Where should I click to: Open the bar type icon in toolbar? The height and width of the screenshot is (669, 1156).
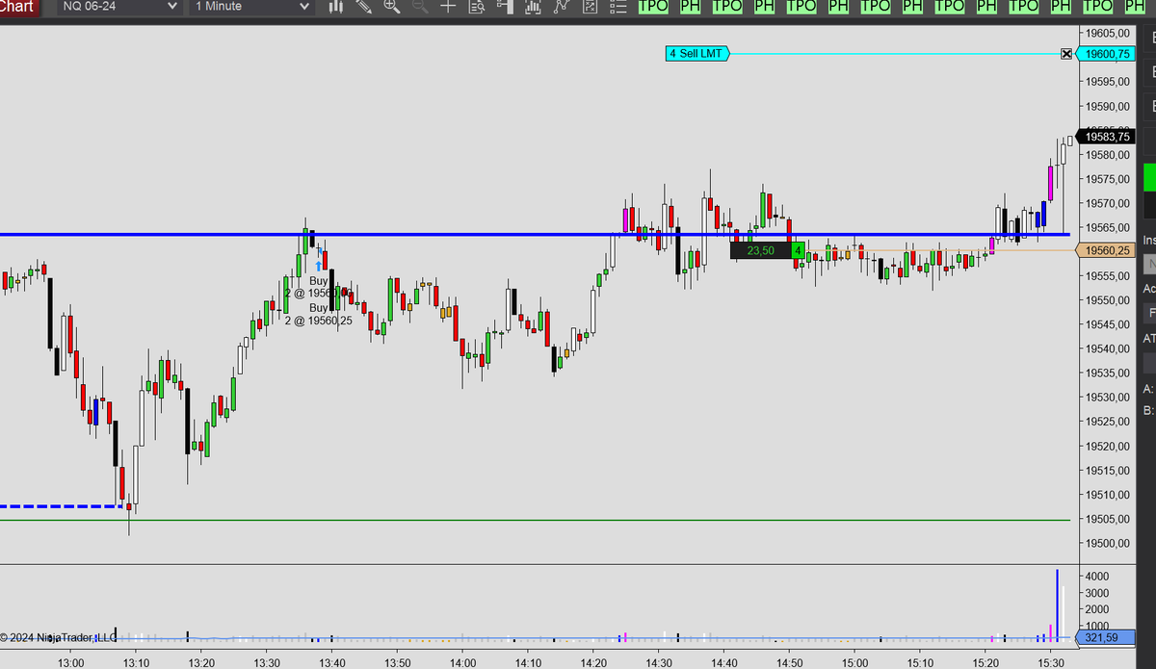[336, 7]
